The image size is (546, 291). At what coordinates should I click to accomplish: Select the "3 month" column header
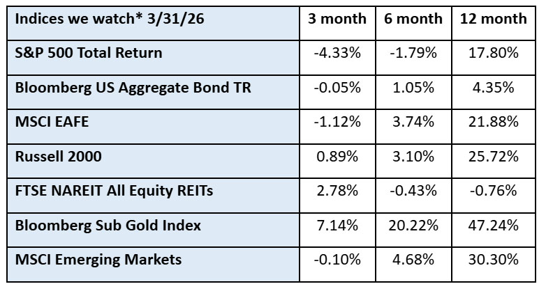coord(337,19)
